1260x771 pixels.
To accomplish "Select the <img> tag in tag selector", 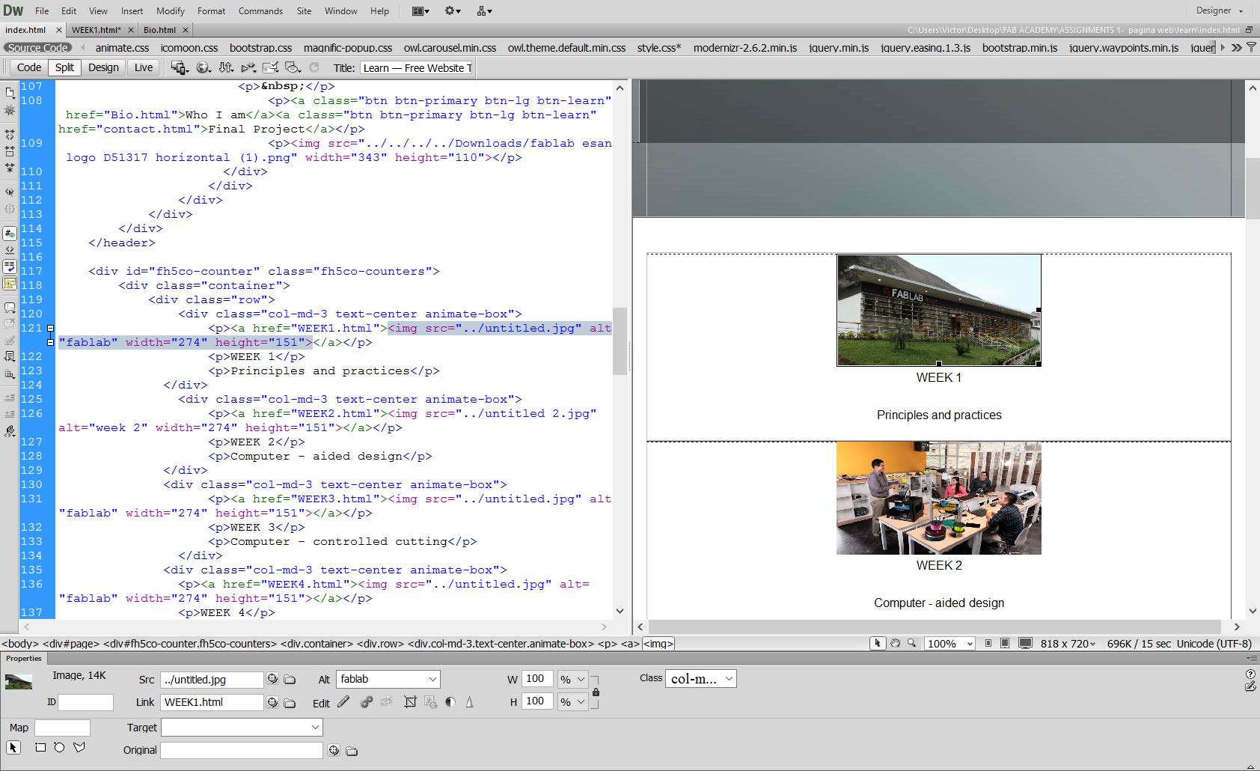I will [658, 643].
